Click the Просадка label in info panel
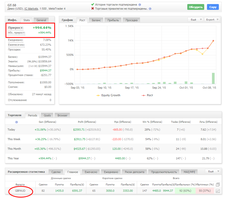 click(14, 50)
